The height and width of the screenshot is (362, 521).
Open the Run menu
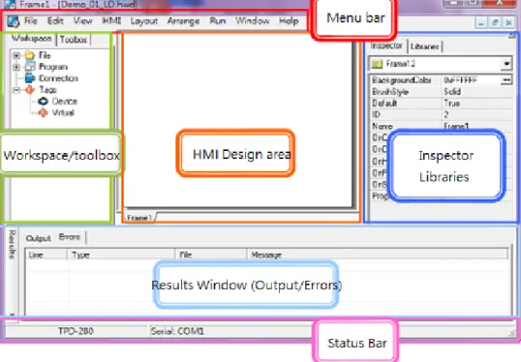click(x=218, y=21)
